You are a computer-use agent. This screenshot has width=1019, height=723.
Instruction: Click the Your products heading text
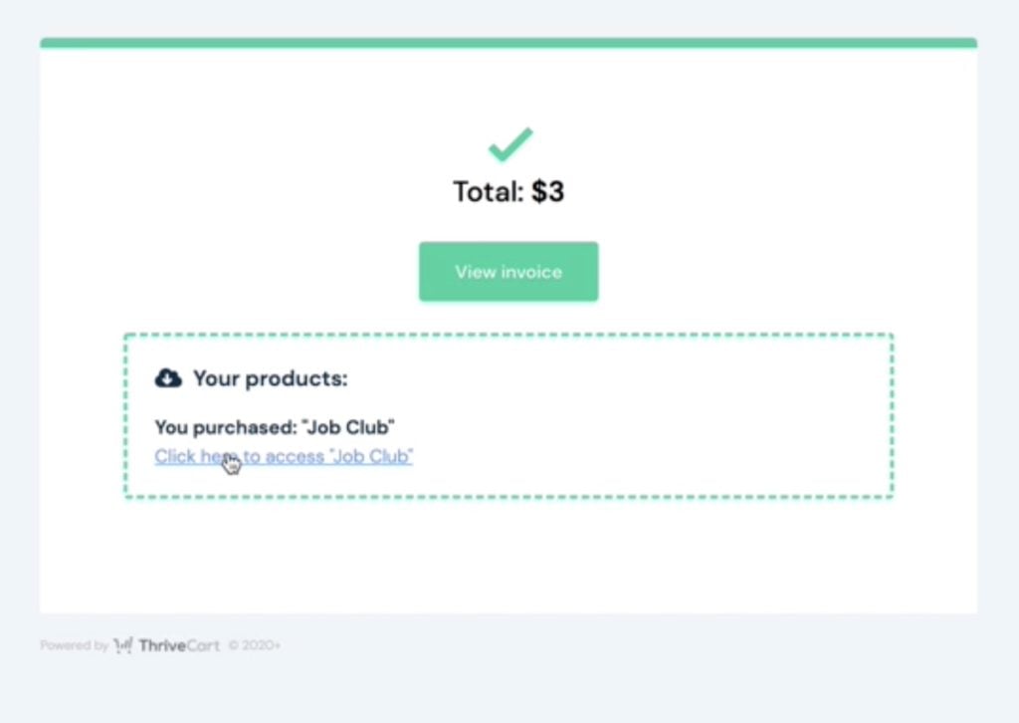271,378
